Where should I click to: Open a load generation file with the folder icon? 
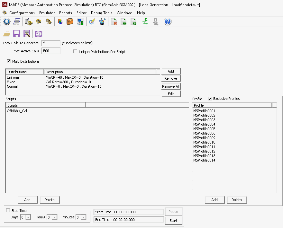click(6, 33)
